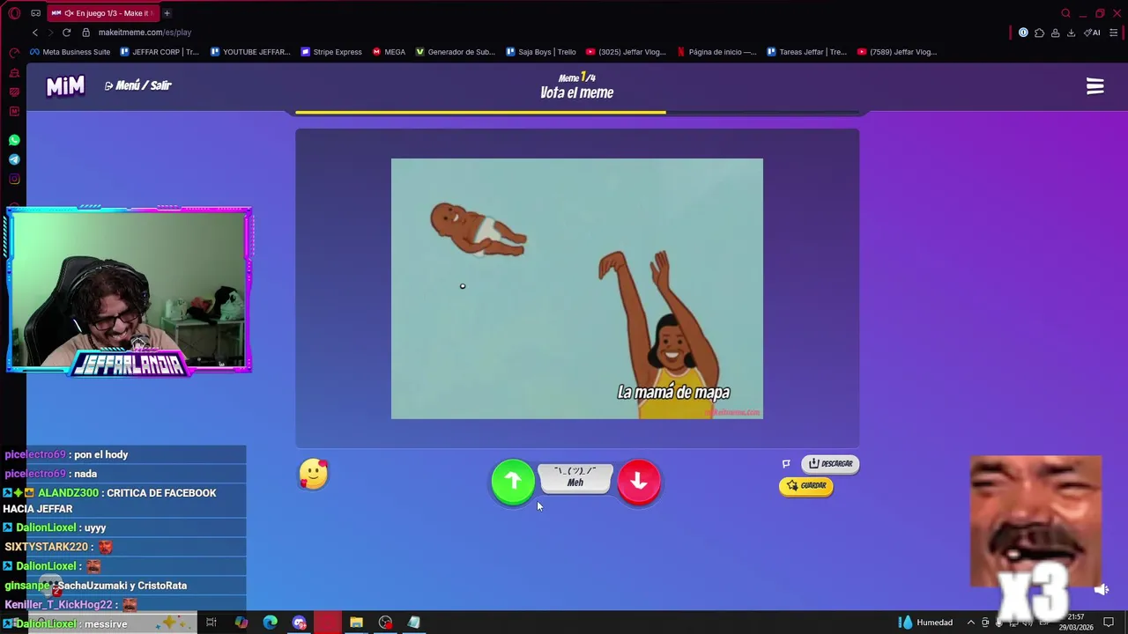Vote Meh on the meme

click(x=575, y=477)
